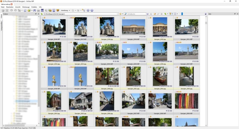Tick checkbox on Georgien_0051.NEF thumbnail

(175, 18)
